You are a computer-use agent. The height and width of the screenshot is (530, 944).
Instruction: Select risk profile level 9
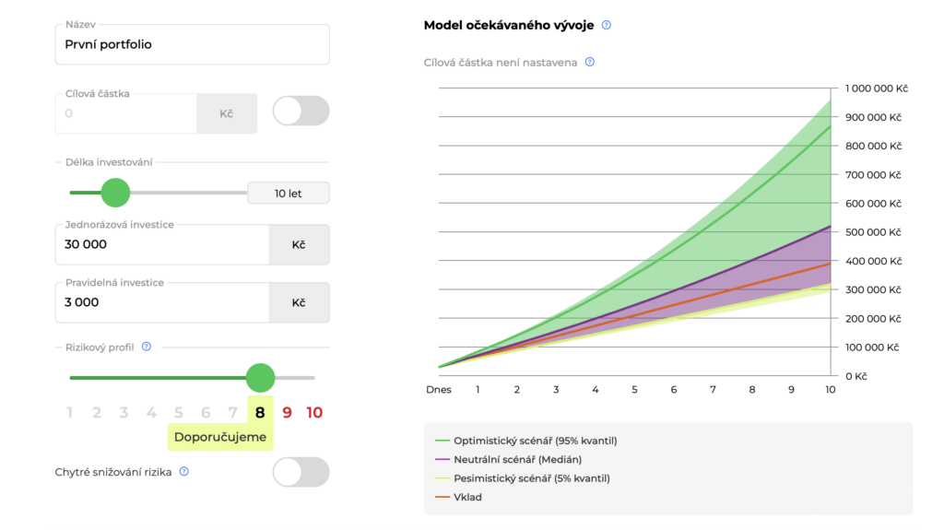coord(287,413)
